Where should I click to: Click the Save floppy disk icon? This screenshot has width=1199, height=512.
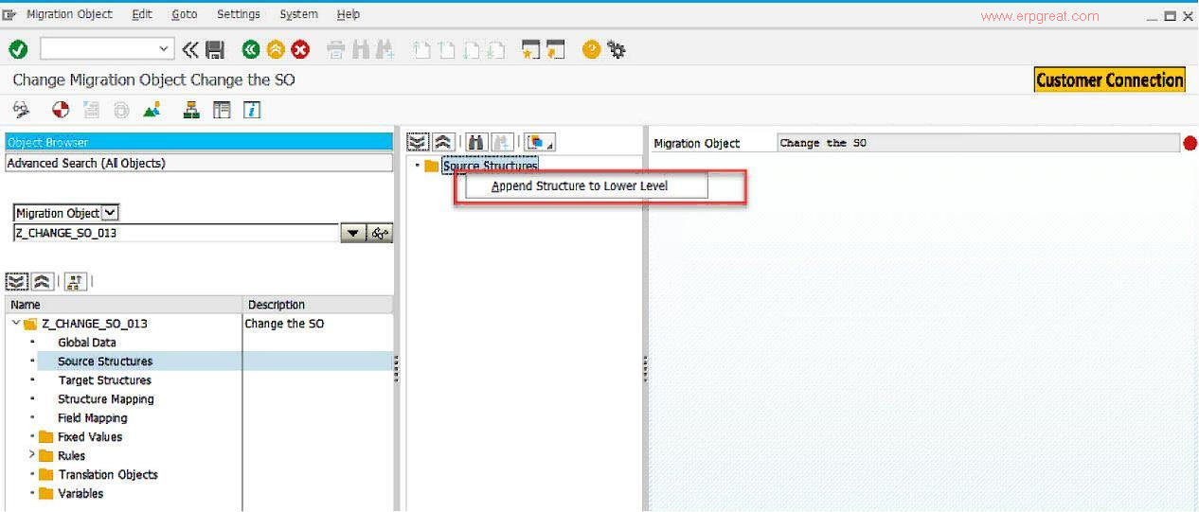pos(215,49)
